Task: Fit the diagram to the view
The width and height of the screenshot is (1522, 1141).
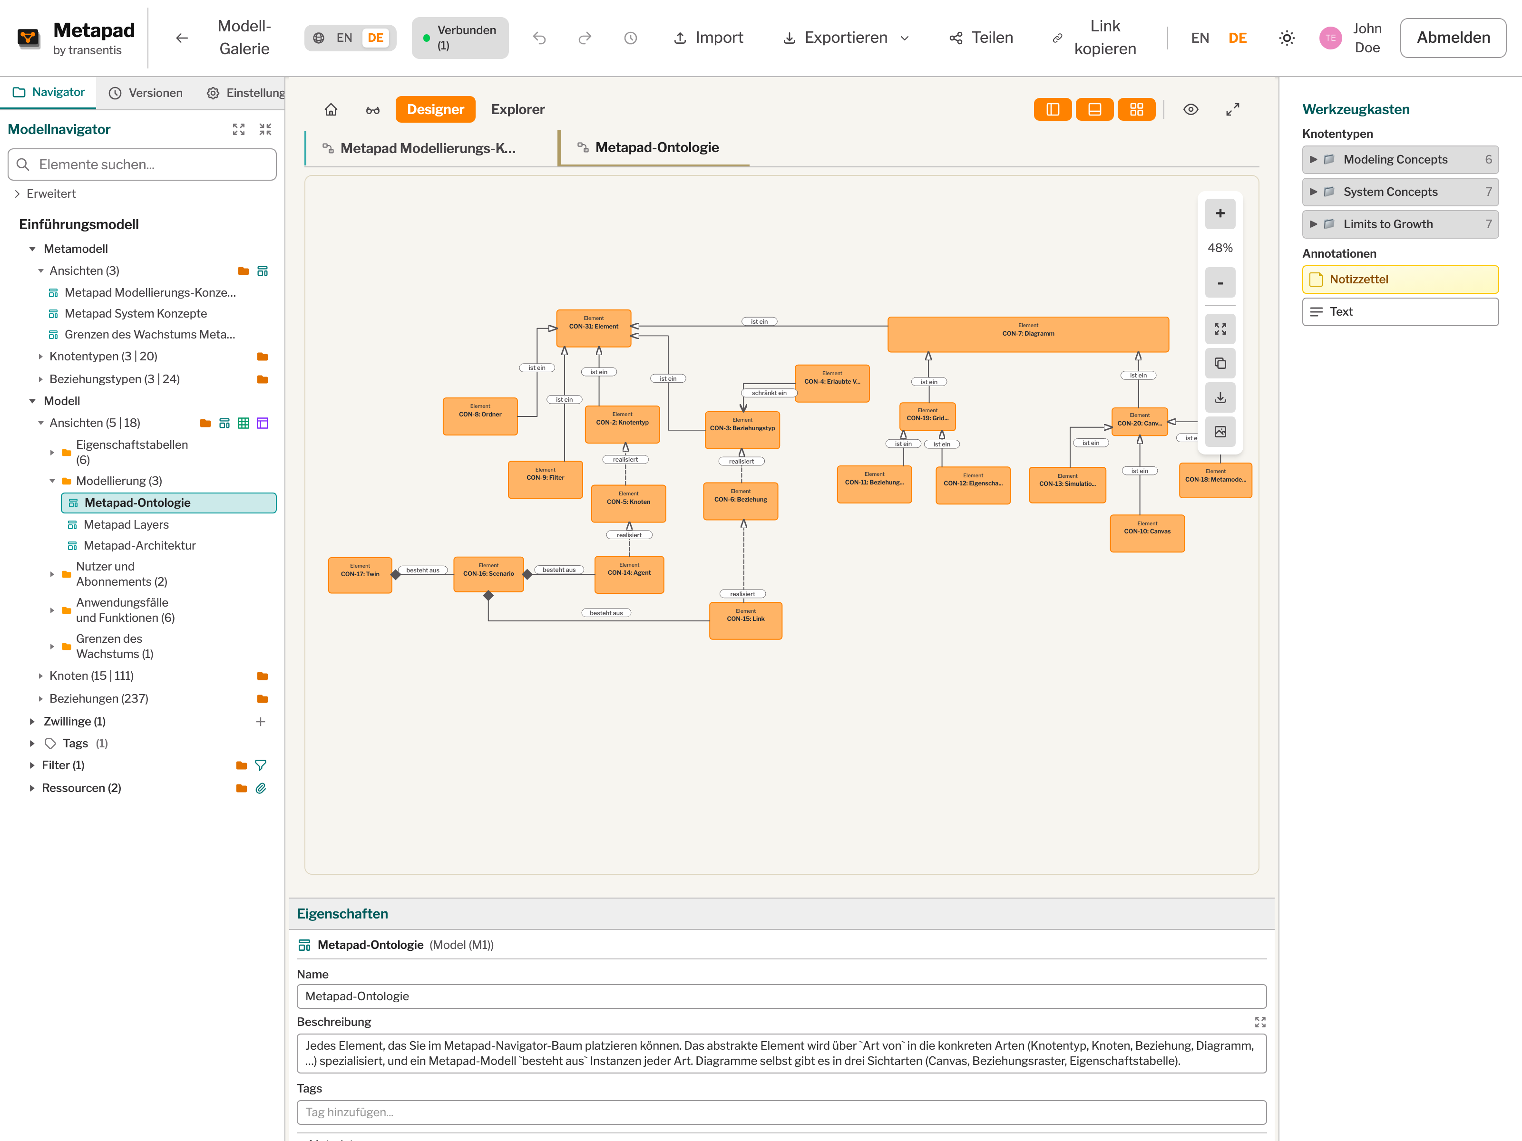Action: point(1220,329)
